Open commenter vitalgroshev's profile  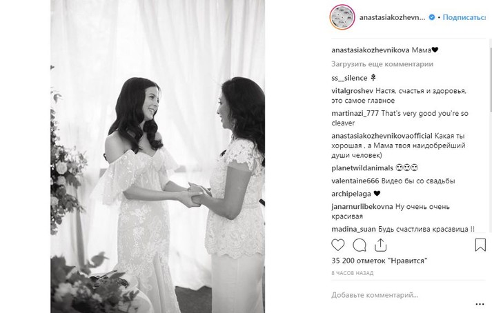pyautogui.click(x=352, y=91)
